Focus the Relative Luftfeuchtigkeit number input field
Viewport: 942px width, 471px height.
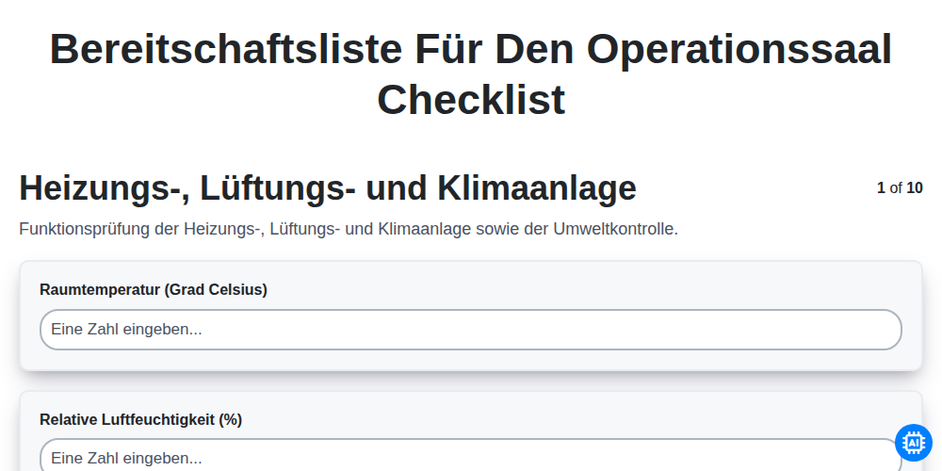[x=470, y=455]
